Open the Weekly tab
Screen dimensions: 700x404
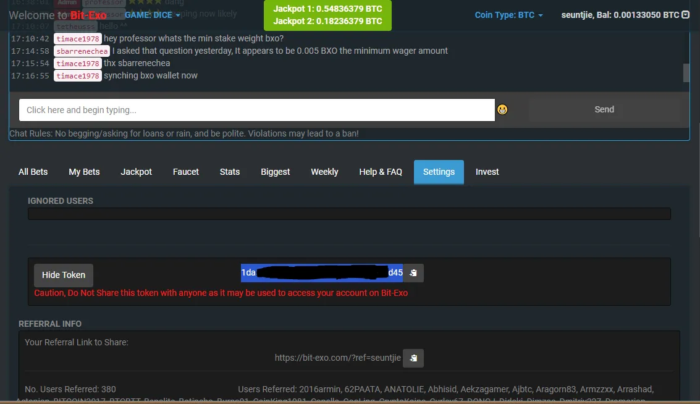pos(324,172)
